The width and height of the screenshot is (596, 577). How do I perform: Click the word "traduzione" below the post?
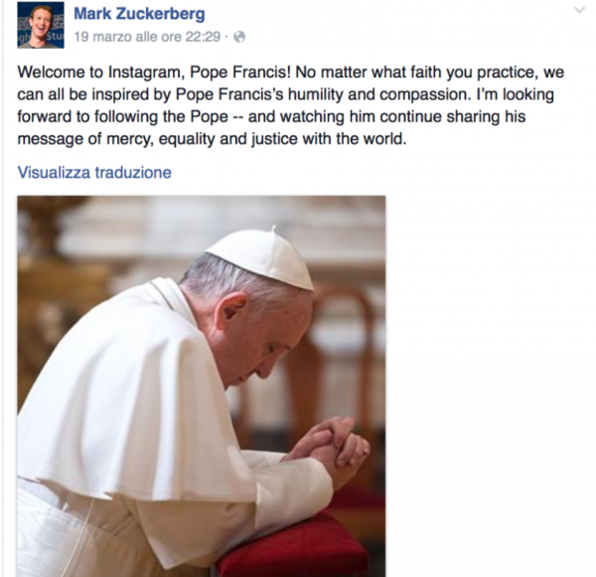point(133,172)
